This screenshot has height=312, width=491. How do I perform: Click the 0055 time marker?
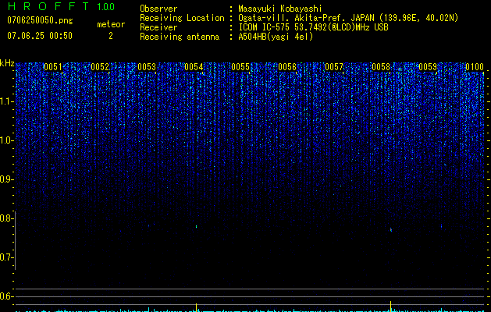(240, 67)
